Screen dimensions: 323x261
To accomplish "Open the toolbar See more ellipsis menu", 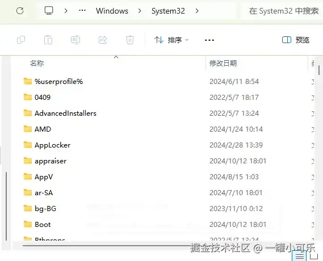I will pos(209,40).
